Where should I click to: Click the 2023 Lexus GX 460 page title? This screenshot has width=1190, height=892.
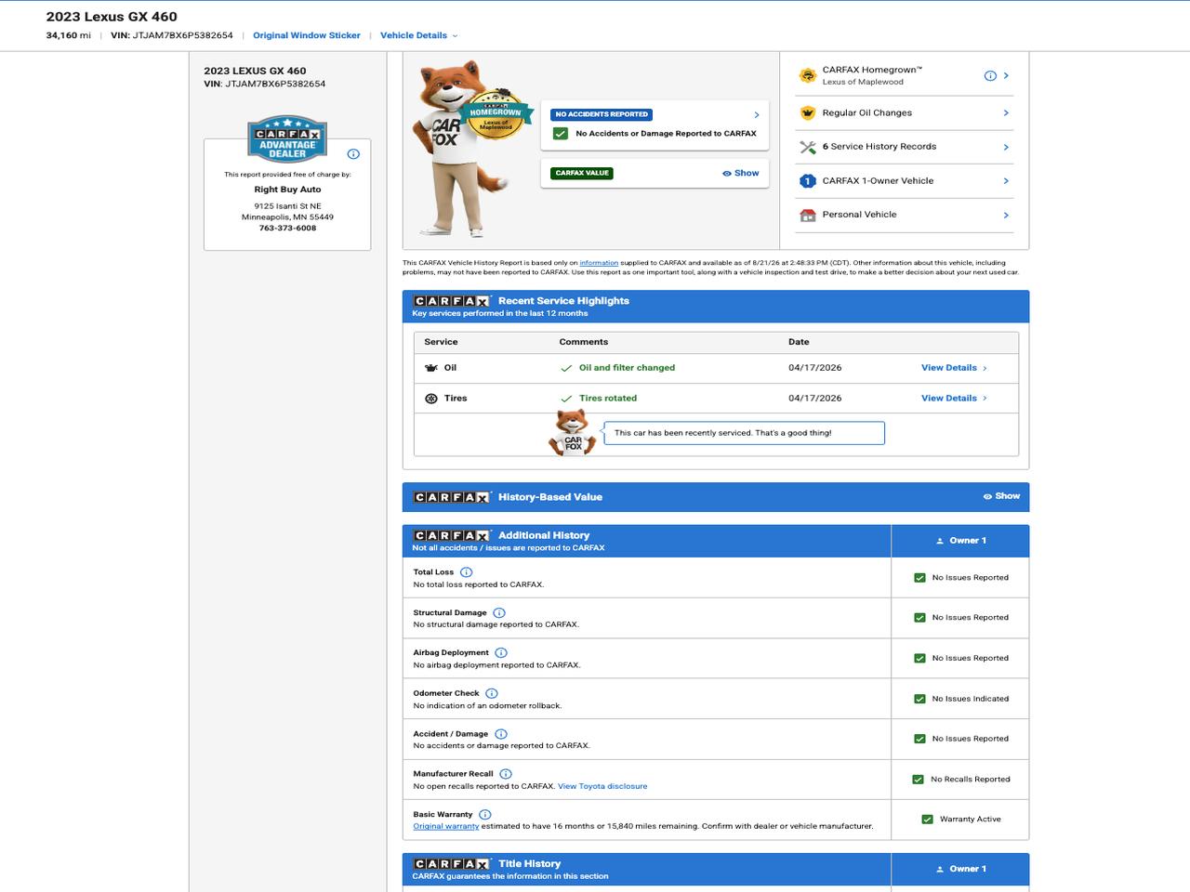(112, 17)
